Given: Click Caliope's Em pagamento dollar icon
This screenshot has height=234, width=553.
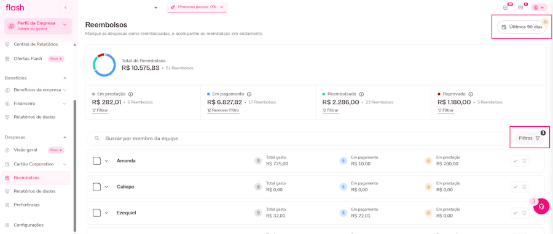Looking at the screenshot, I should [x=343, y=187].
